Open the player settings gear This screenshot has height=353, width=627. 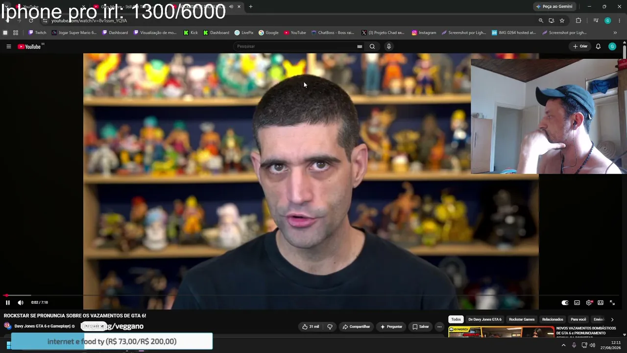coord(589,303)
